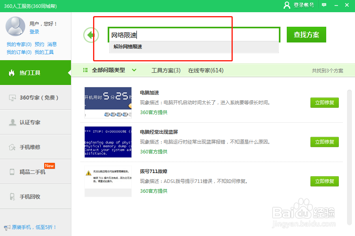Click the phone icon beside 精品二手机

12,172
